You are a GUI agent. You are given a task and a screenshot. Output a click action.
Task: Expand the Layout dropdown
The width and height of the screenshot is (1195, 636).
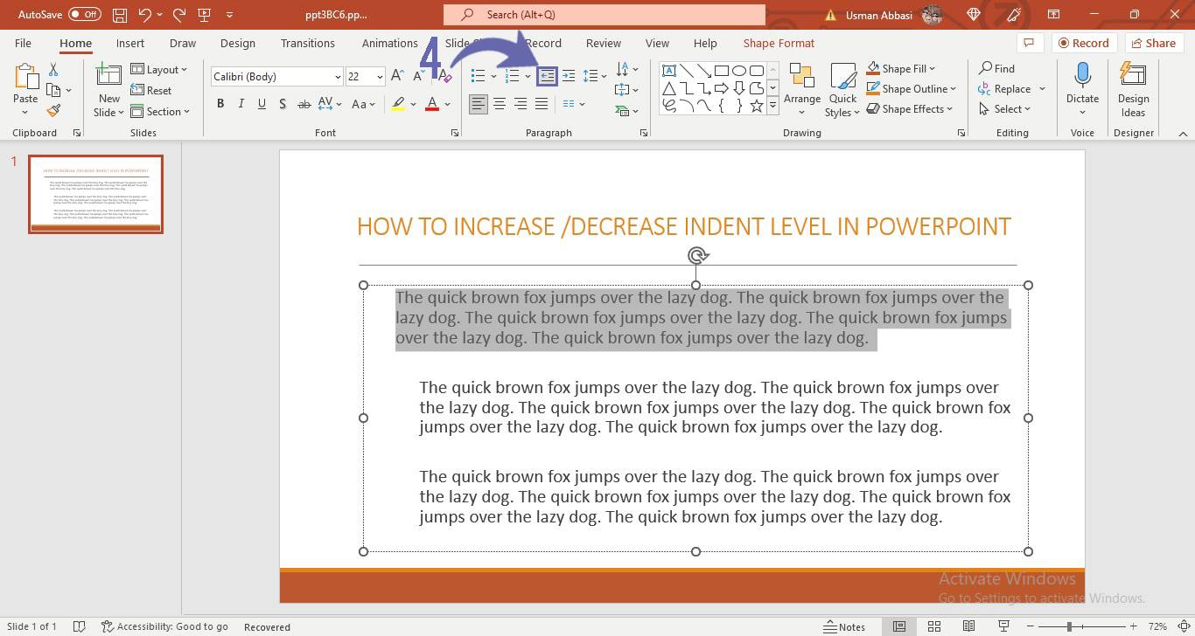tap(159, 69)
